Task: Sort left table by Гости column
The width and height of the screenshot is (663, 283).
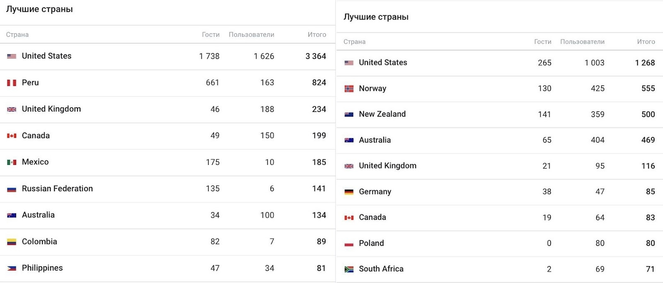Action: (211, 35)
